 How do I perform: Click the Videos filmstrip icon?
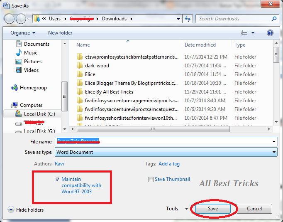19,70
